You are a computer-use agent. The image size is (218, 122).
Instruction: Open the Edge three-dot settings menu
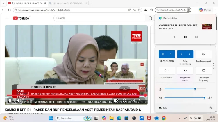click(x=194, y=10)
